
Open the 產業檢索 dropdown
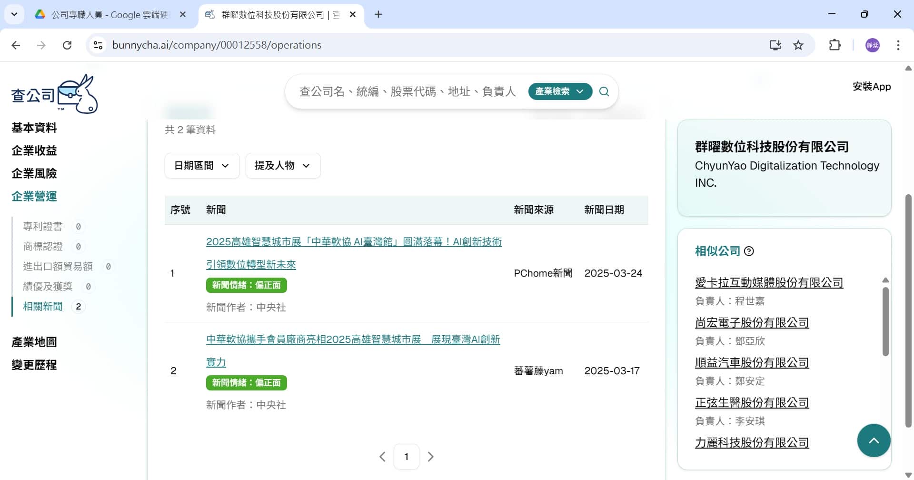(560, 91)
